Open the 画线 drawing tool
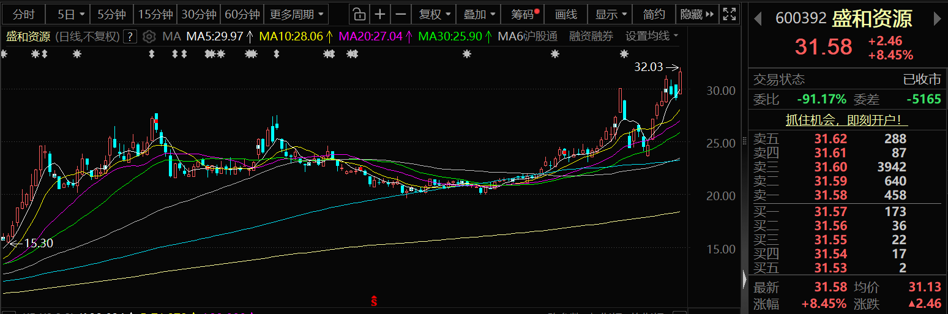948x314 pixels. point(566,14)
